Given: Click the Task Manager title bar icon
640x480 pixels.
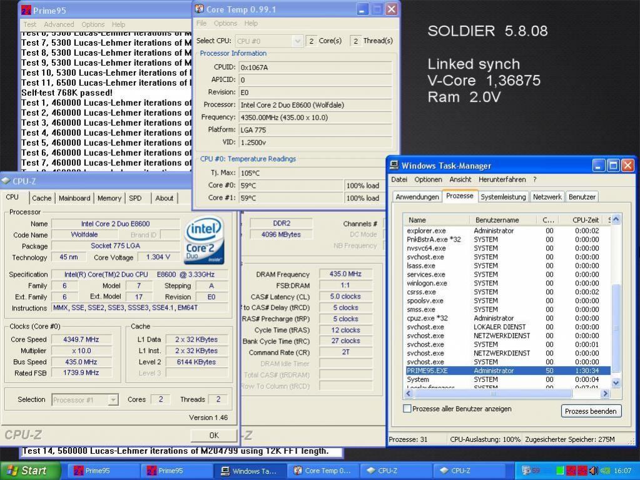Looking at the screenshot, I should point(394,166).
